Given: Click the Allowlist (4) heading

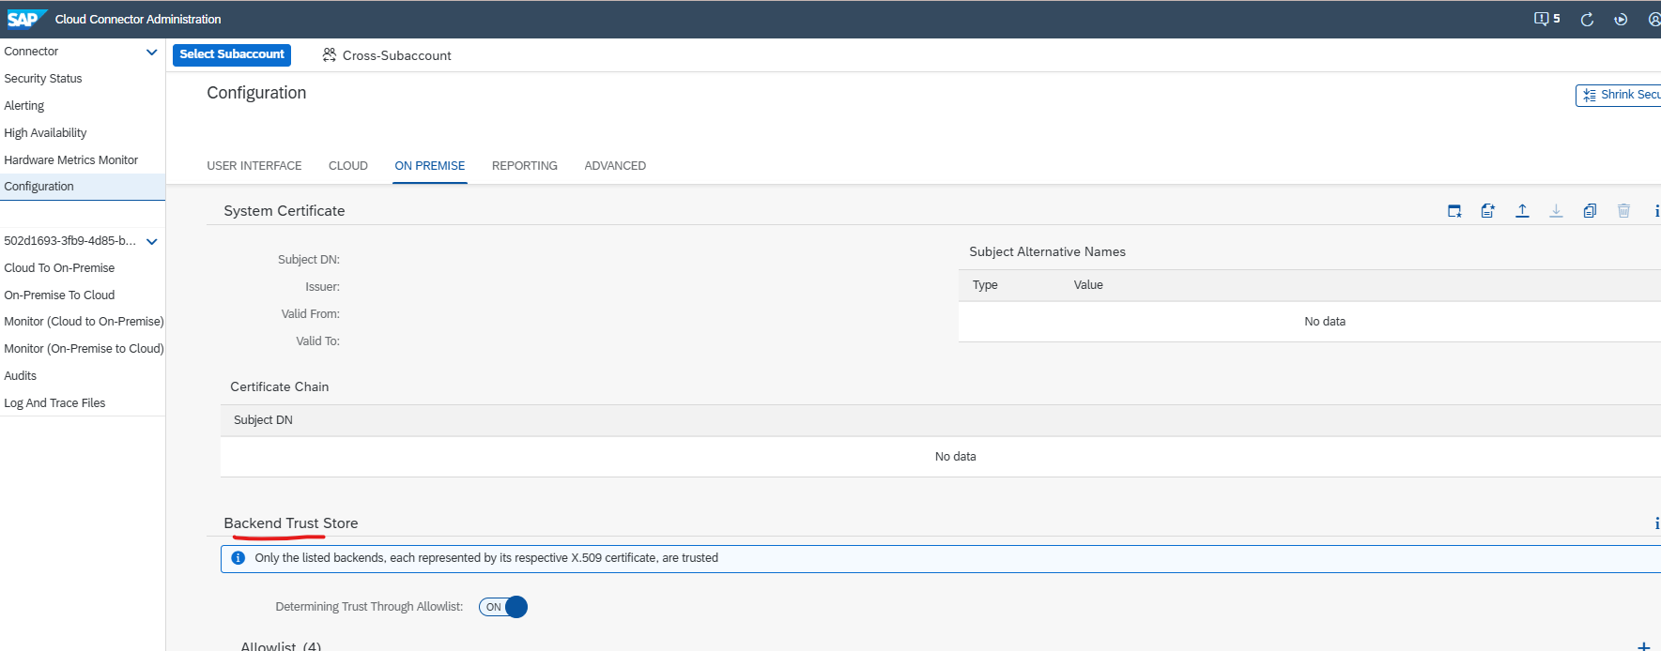Looking at the screenshot, I should [281, 646].
